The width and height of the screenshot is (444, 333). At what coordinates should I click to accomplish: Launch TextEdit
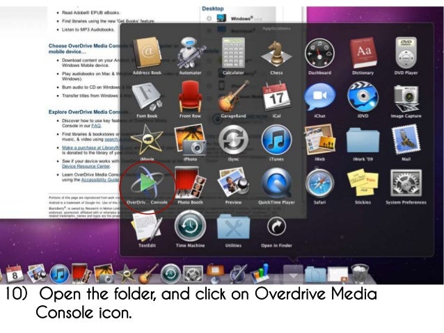point(147,227)
